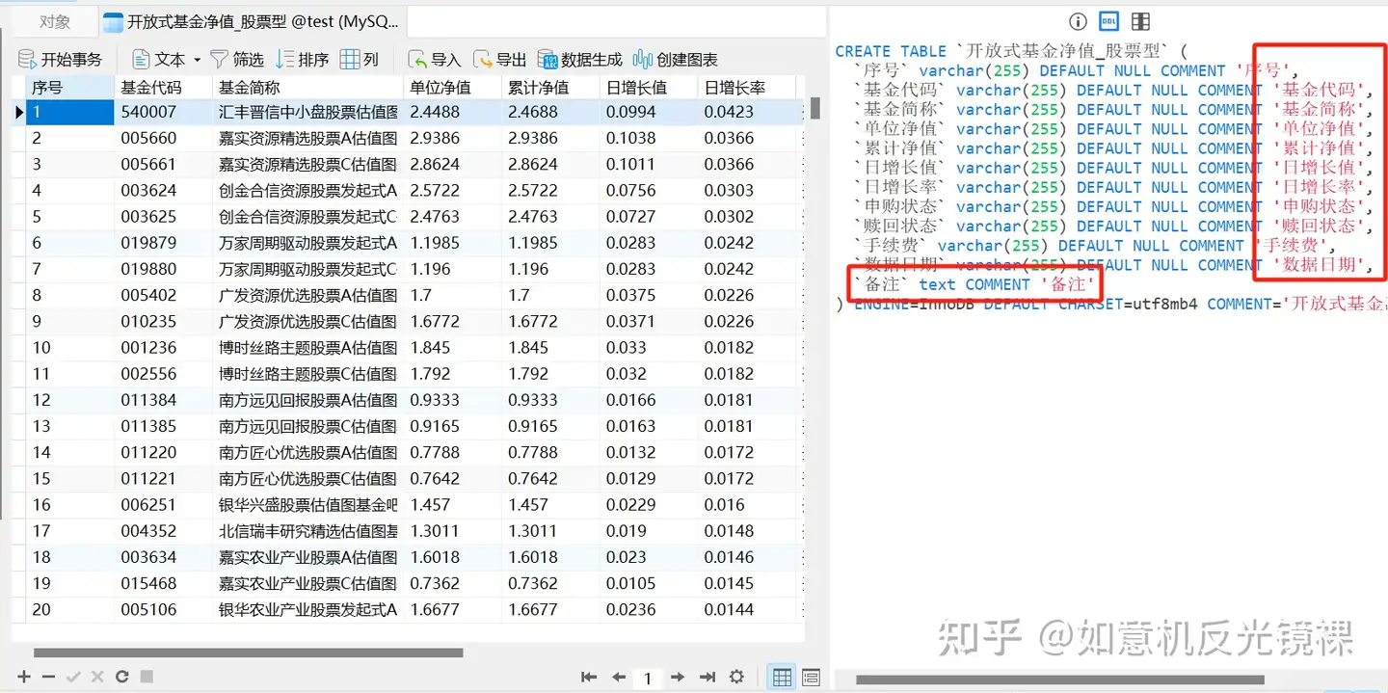
Task: Click the cell 北信瑞丰研究精选估值图
Action: tap(307, 531)
